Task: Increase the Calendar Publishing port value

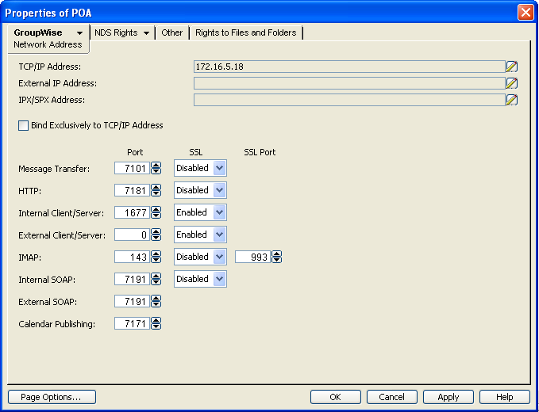Action: point(156,320)
